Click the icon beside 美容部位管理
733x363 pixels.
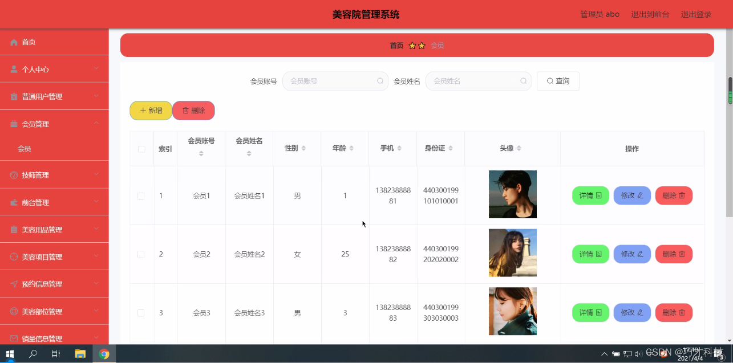pyautogui.click(x=14, y=311)
